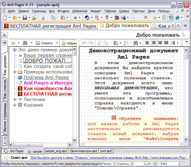
Task: Expand the Примеры использования folder node
Action: [15, 72]
